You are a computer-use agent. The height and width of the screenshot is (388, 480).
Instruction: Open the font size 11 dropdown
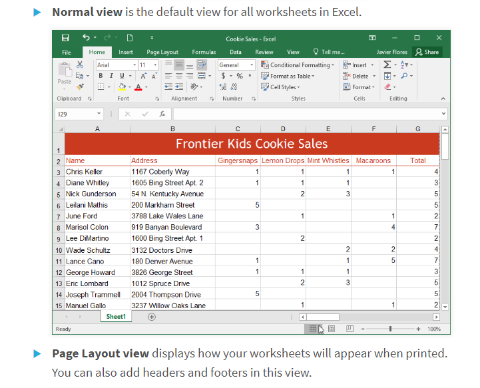[x=155, y=65]
